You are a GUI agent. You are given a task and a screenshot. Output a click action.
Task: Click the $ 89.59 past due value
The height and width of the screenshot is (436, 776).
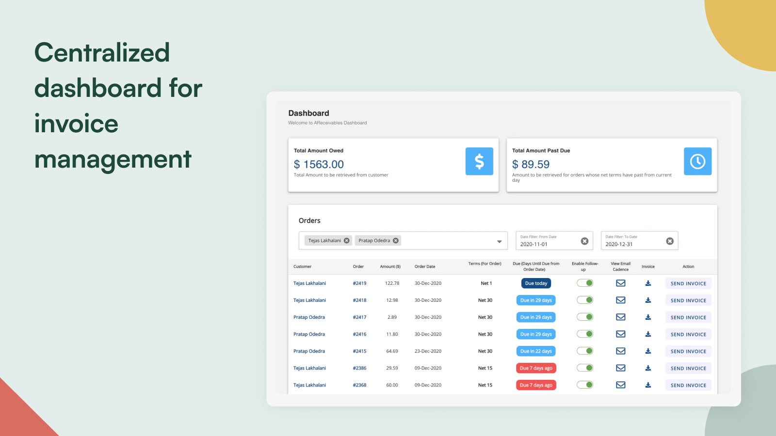click(531, 165)
